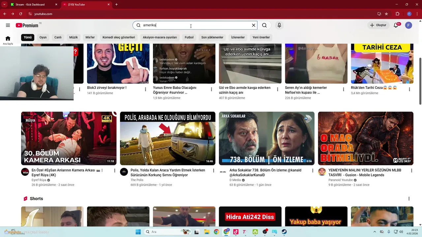This screenshot has height=237, width=422.
Task: Open more options for Seren Ay'ın short
Action: click(x=343, y=89)
